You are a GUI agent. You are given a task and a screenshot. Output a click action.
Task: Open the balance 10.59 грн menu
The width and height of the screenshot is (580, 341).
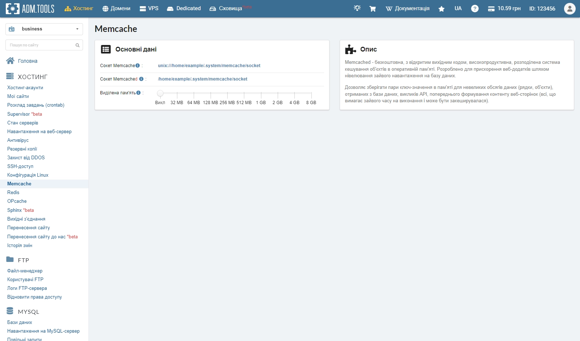504,9
